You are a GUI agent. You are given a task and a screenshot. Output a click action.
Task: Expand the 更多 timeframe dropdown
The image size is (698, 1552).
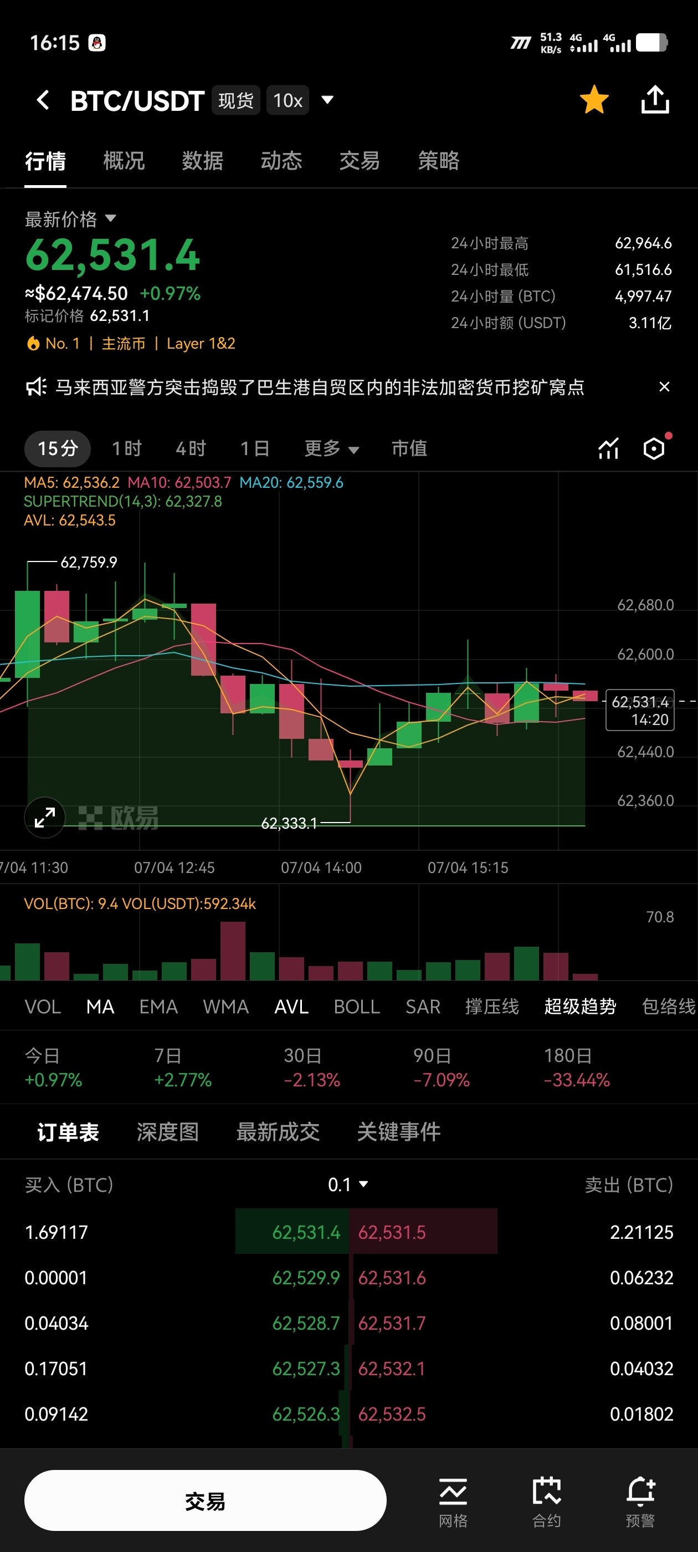click(332, 448)
